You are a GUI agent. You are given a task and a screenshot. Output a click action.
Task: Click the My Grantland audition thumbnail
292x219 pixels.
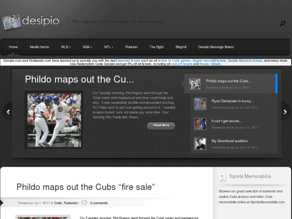[x=200, y=144]
